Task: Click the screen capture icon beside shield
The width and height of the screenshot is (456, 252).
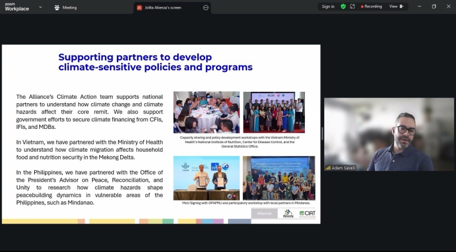Action: [352, 7]
